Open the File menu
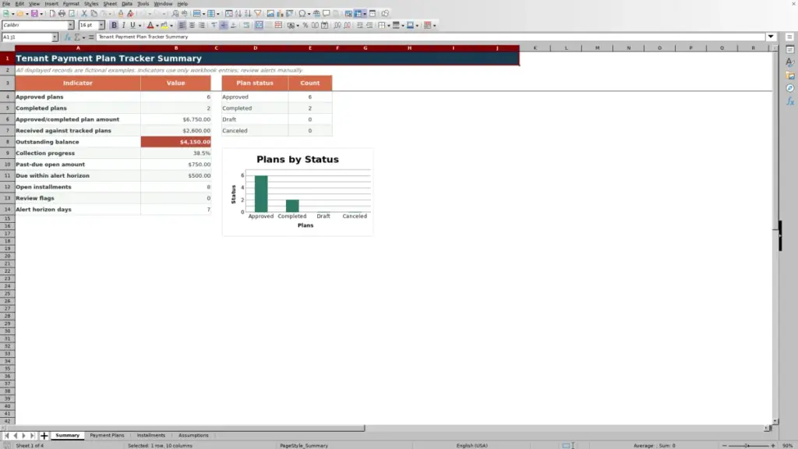 tap(6, 4)
